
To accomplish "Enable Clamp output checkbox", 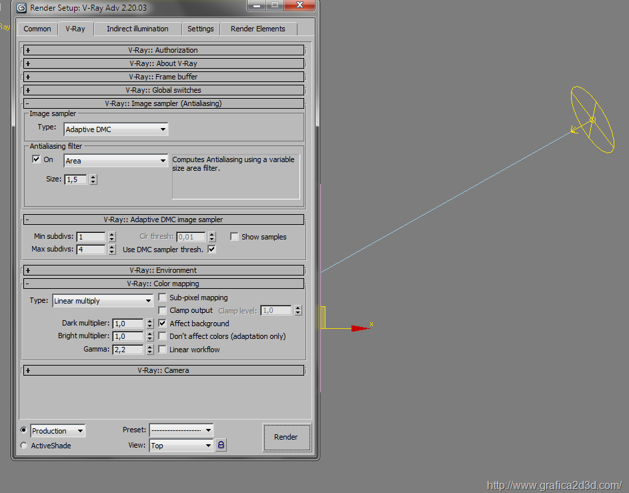I will coord(163,310).
